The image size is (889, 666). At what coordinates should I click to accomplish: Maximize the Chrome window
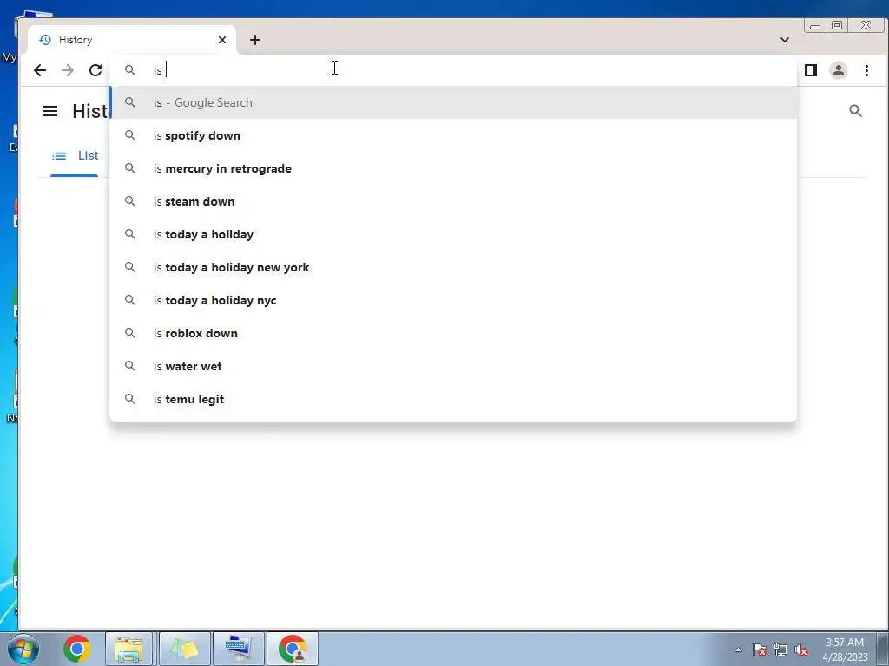coord(837,25)
